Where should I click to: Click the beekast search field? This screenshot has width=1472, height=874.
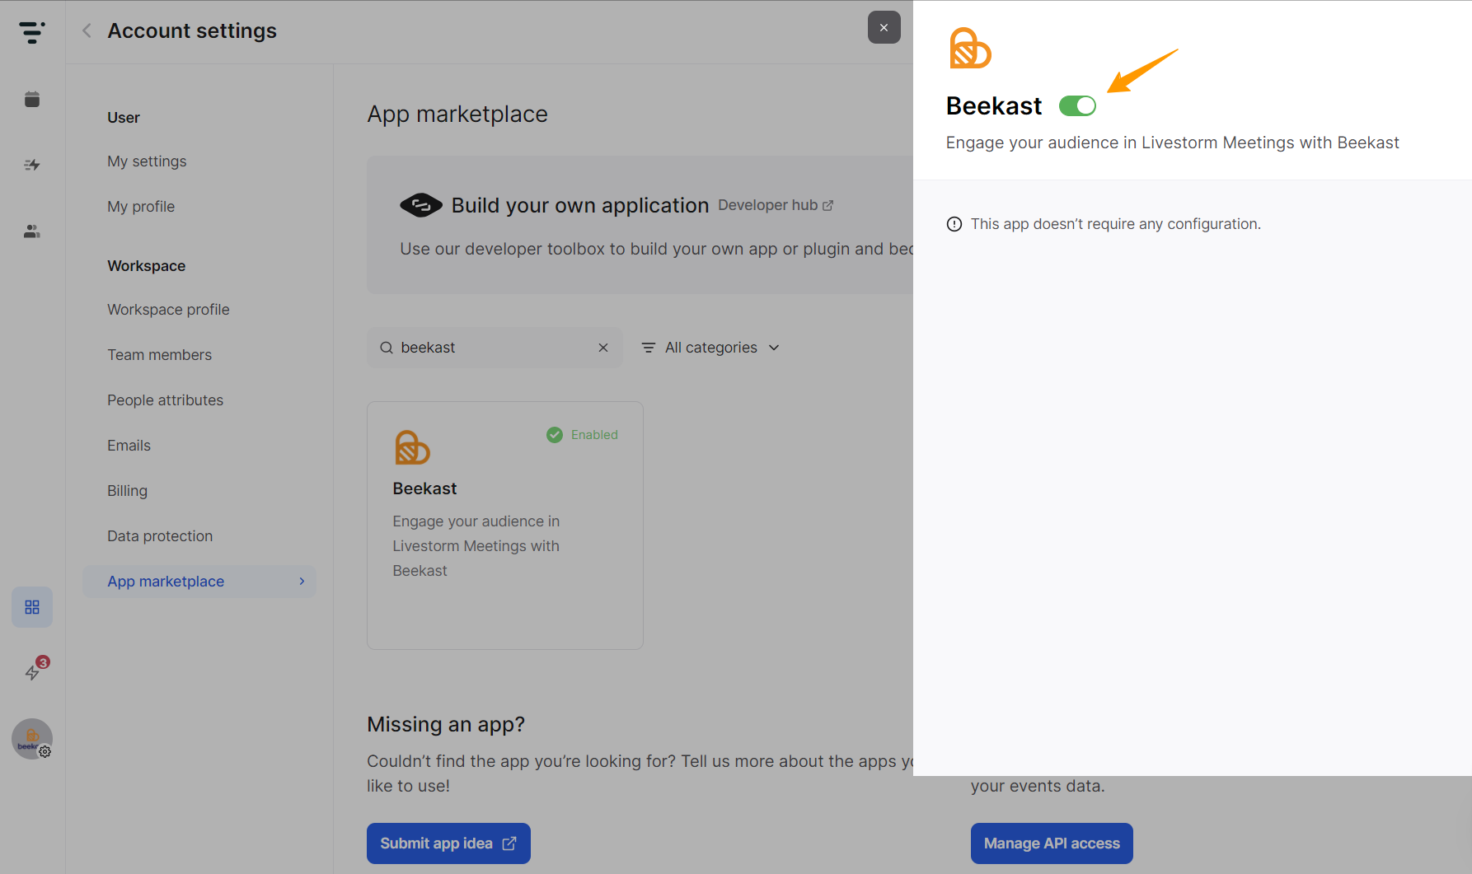(495, 348)
